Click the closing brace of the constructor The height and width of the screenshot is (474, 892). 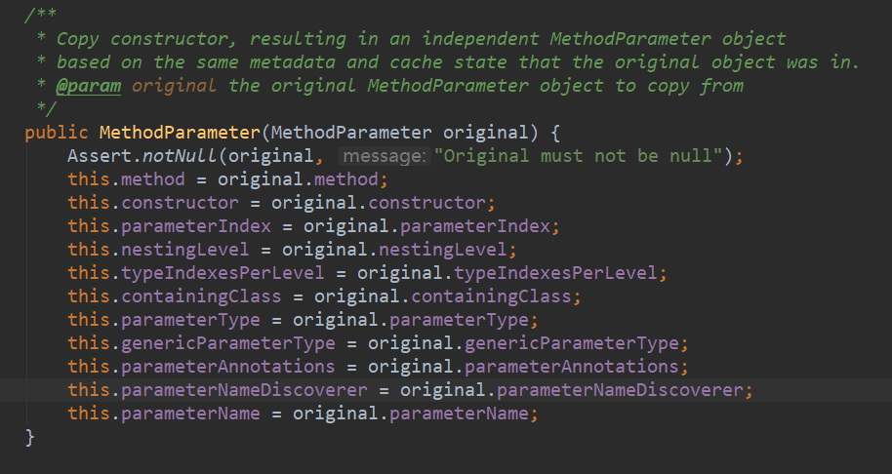(x=30, y=437)
